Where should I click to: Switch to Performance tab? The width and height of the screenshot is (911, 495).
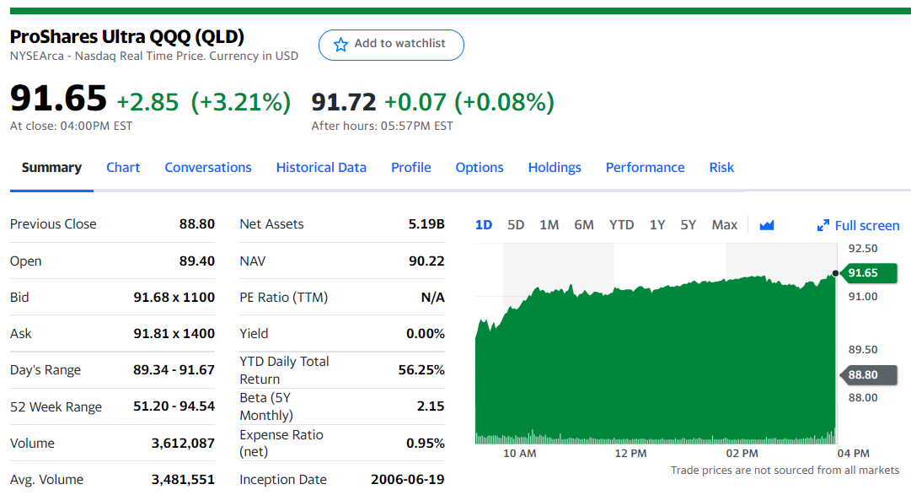pyautogui.click(x=645, y=168)
